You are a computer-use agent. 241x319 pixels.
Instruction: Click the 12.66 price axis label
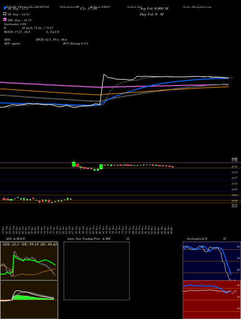click(235, 189)
